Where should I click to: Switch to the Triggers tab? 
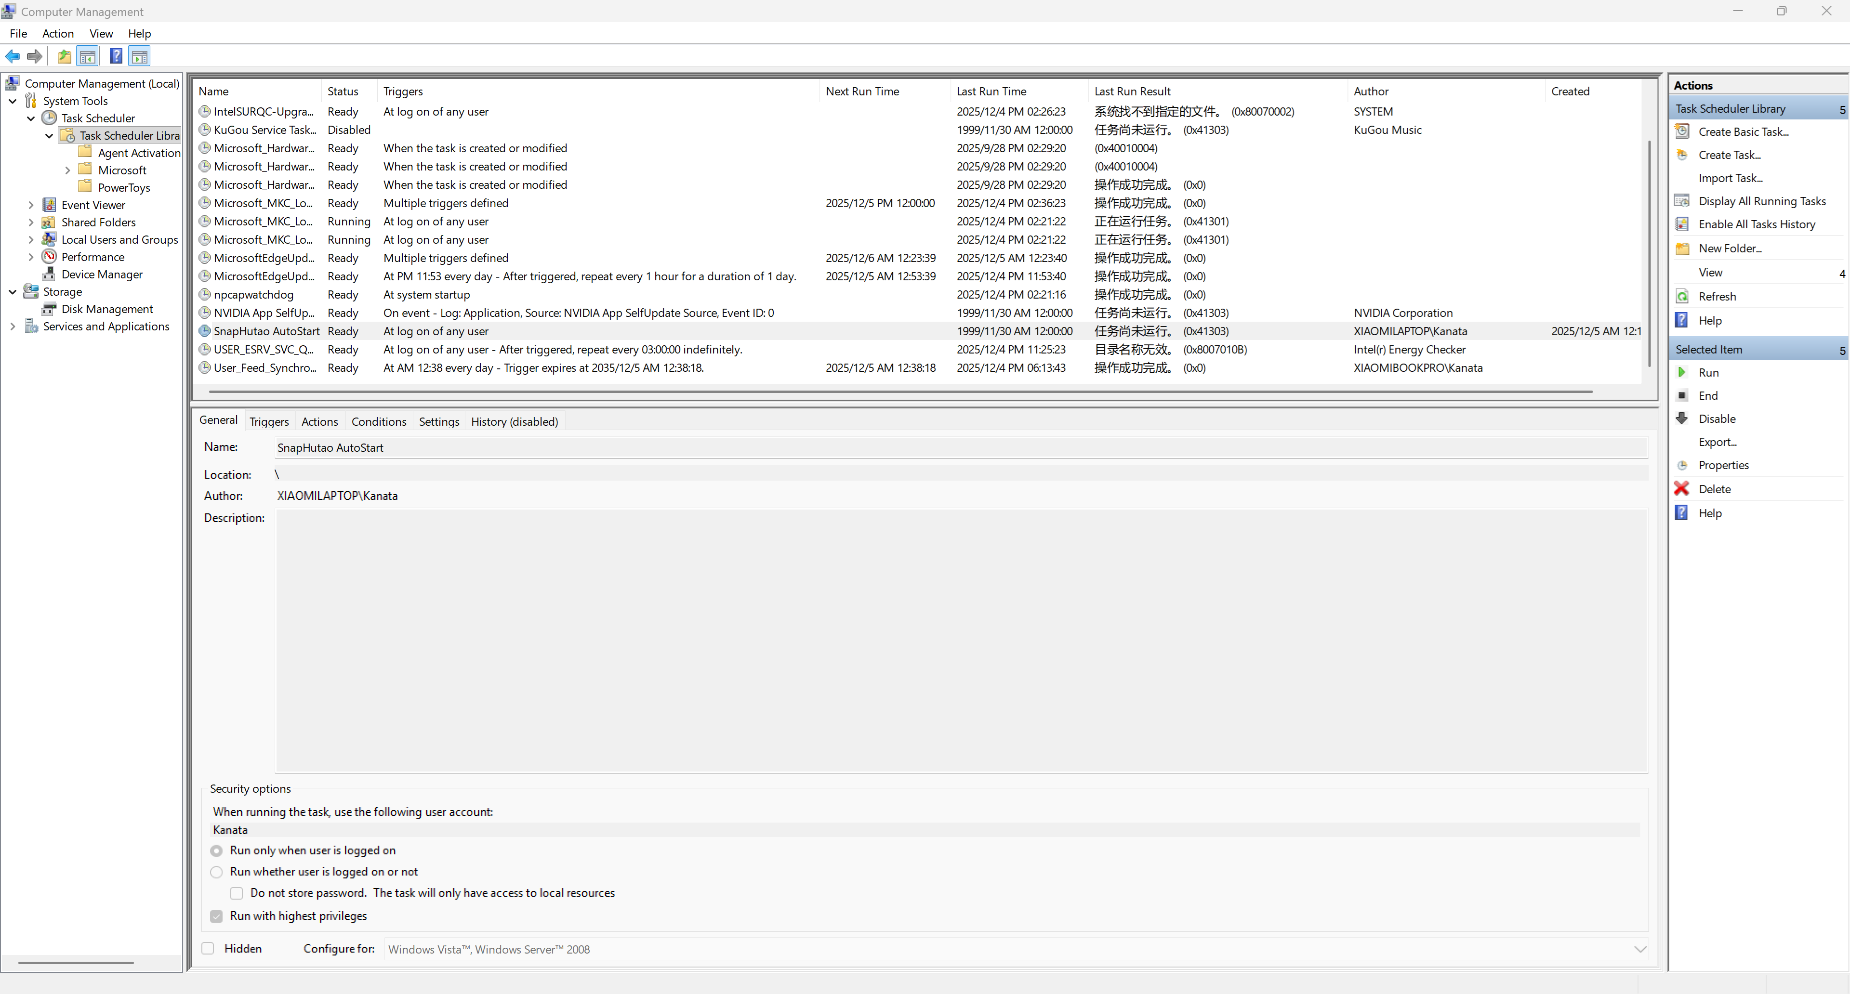(269, 421)
